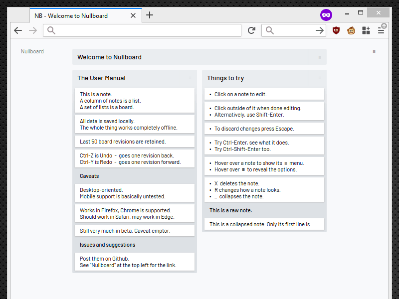Click the Desktop-oriented note

[135, 193]
